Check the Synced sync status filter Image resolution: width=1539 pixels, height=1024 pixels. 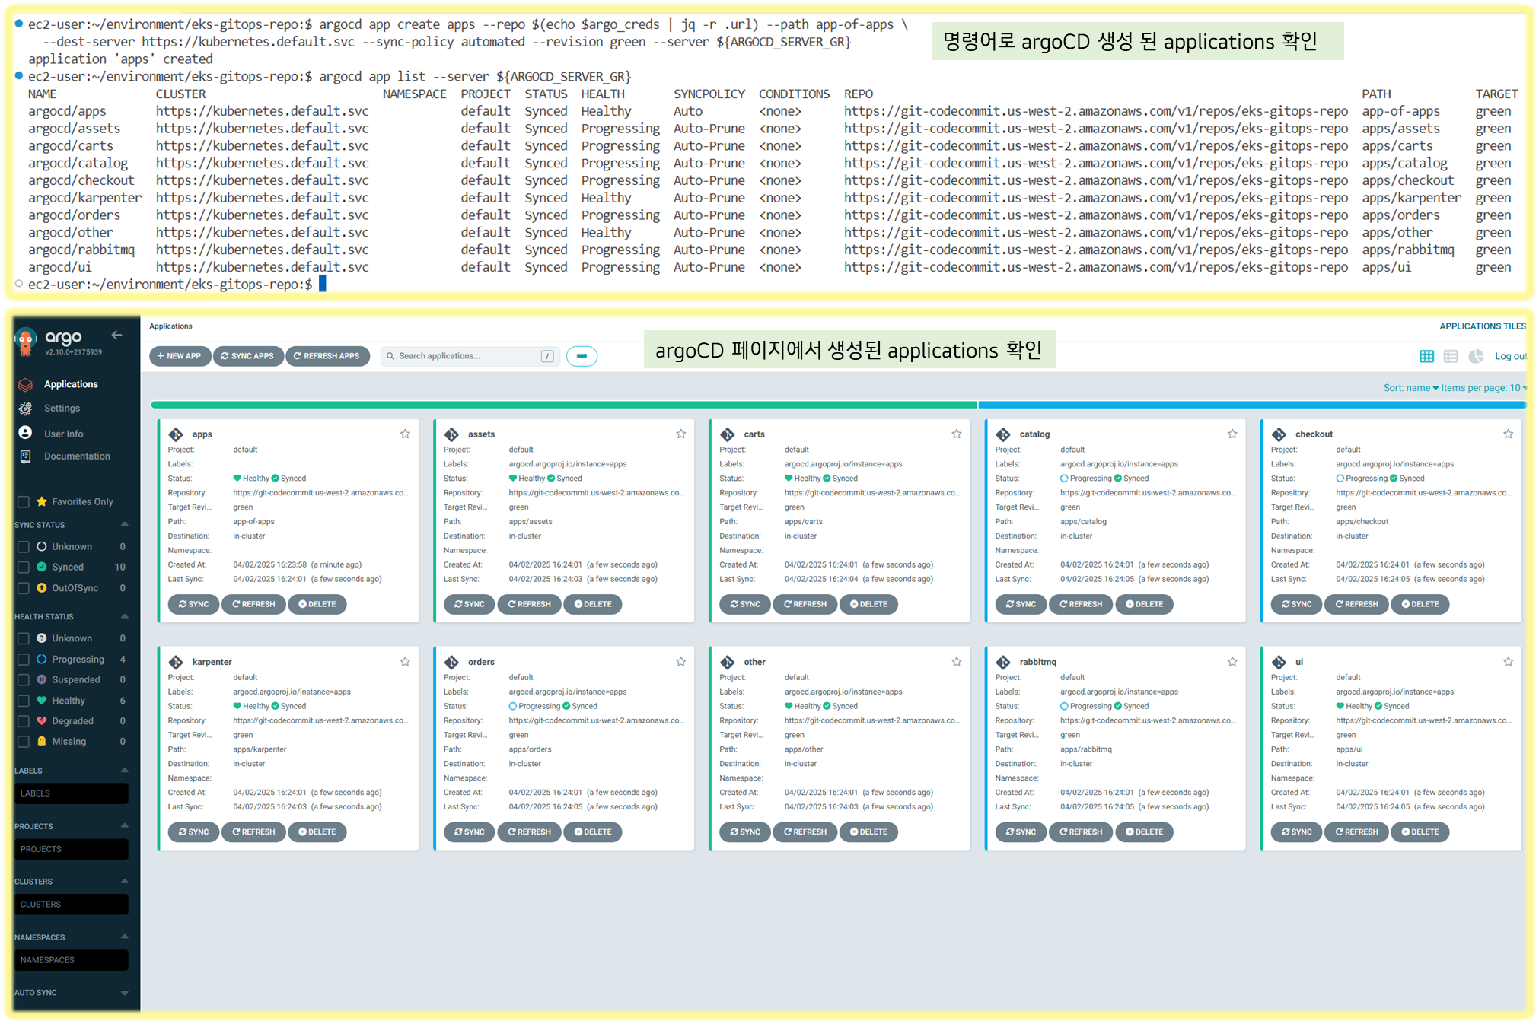coord(24,567)
